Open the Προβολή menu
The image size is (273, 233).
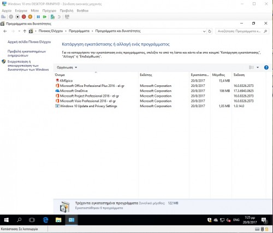click(67, 10)
